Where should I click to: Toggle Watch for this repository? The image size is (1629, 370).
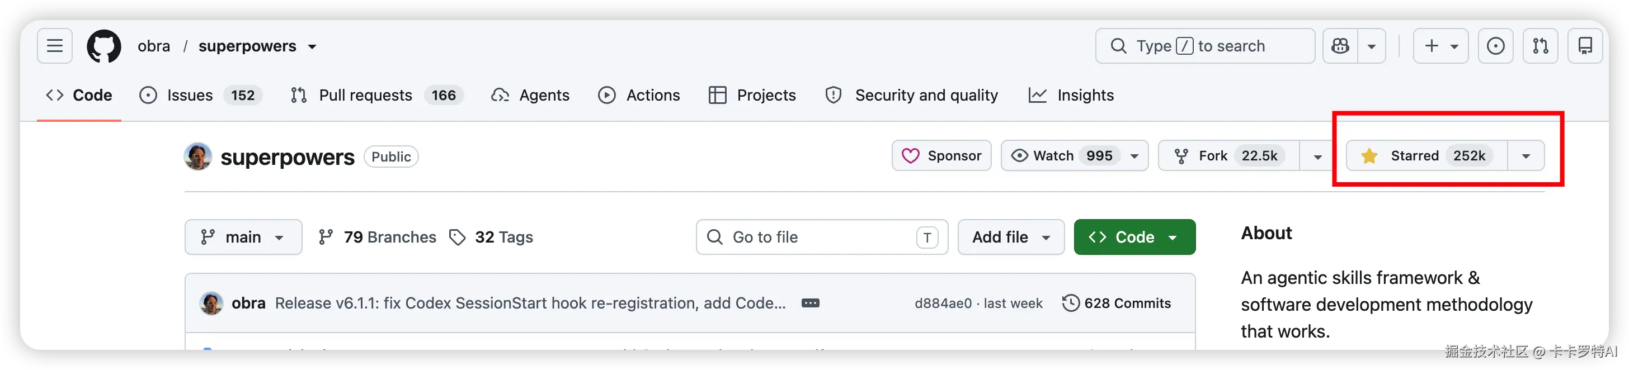(x=1075, y=156)
